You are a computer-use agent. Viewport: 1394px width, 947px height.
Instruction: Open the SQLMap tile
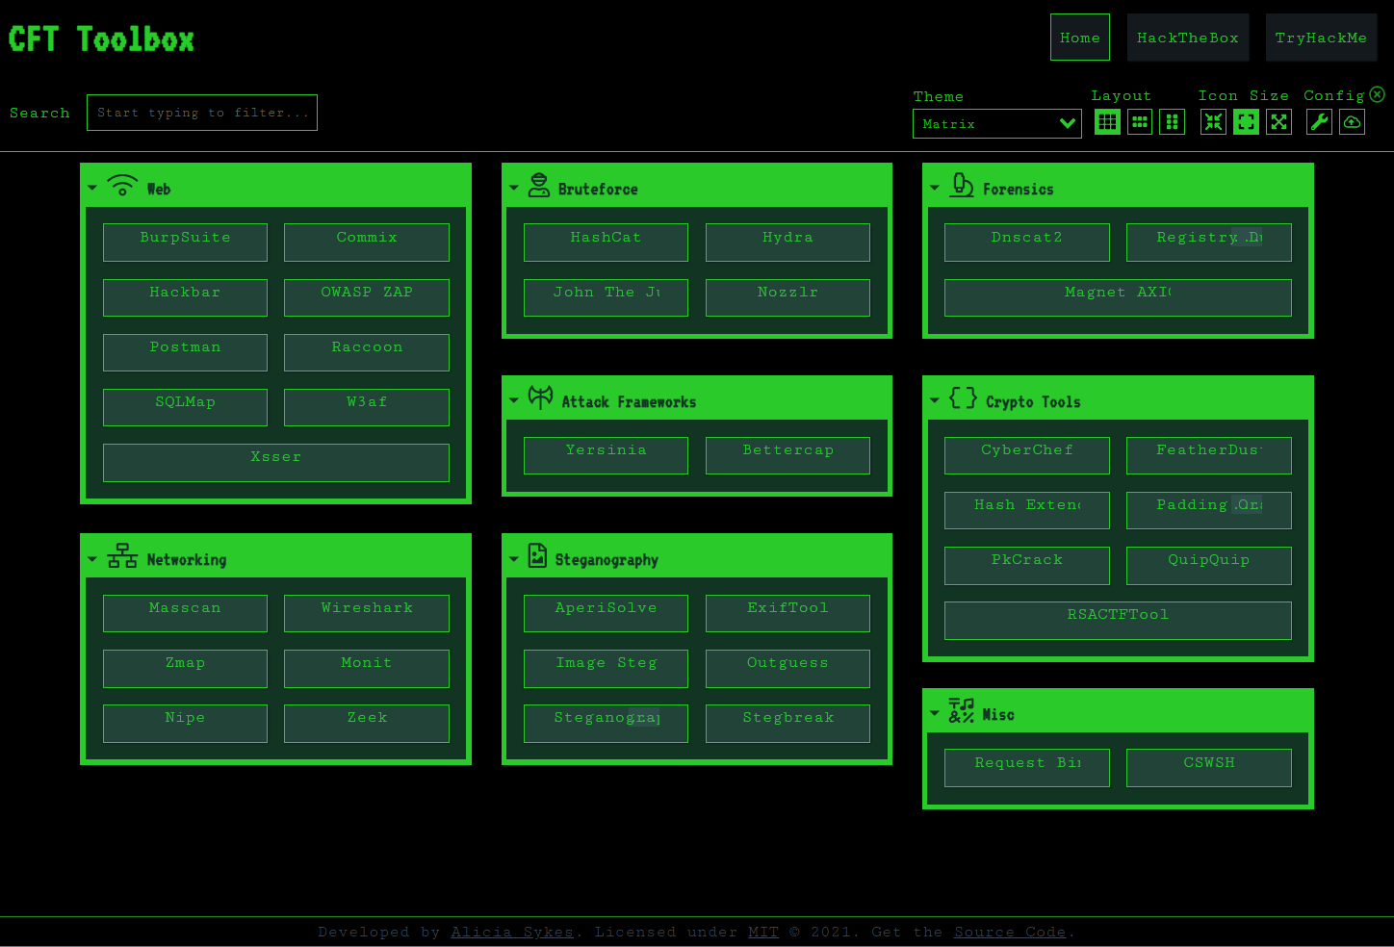(x=185, y=407)
